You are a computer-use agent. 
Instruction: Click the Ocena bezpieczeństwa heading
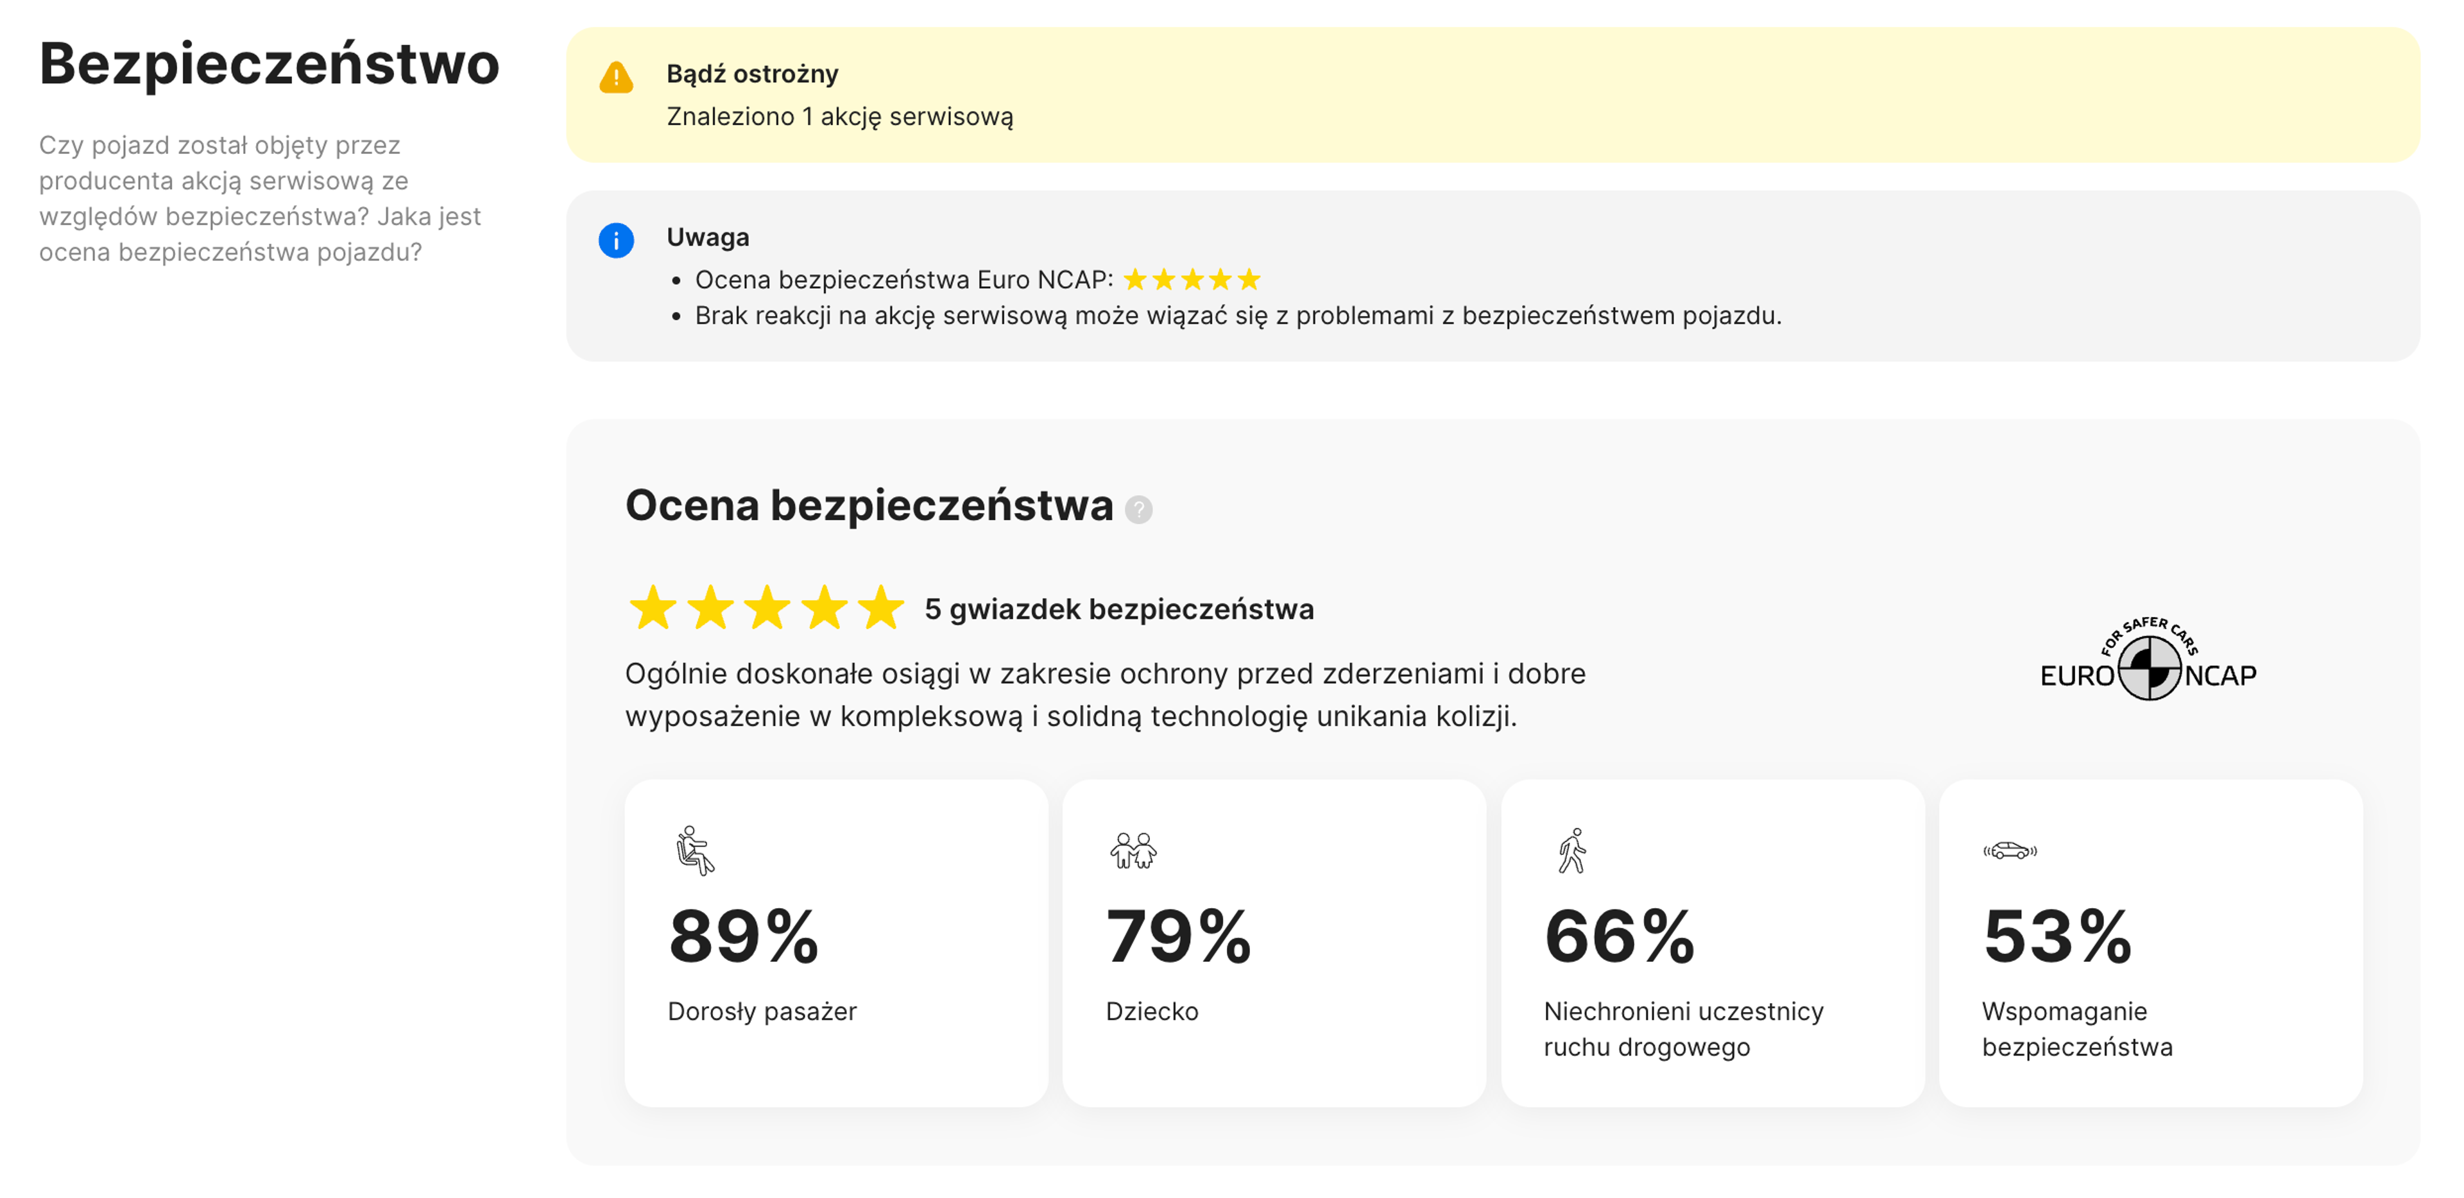pos(869,505)
